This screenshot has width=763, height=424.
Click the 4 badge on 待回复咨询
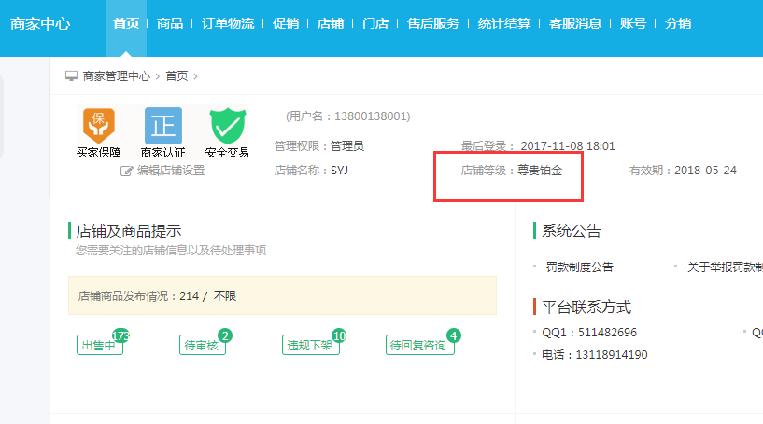point(454,335)
